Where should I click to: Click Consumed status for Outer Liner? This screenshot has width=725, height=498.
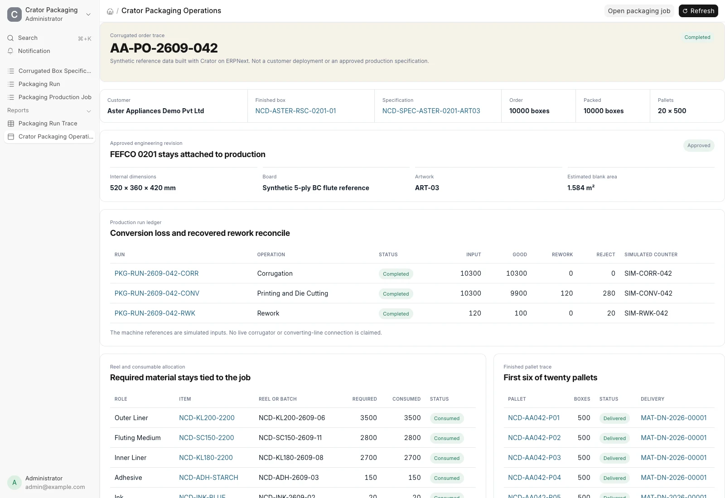pos(447,418)
